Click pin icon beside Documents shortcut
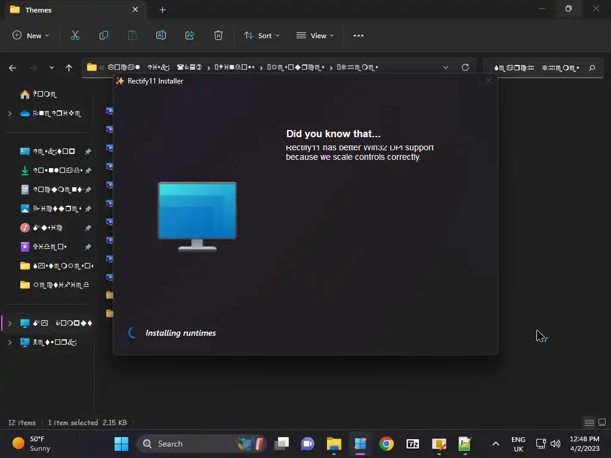611x458 pixels. (x=88, y=190)
